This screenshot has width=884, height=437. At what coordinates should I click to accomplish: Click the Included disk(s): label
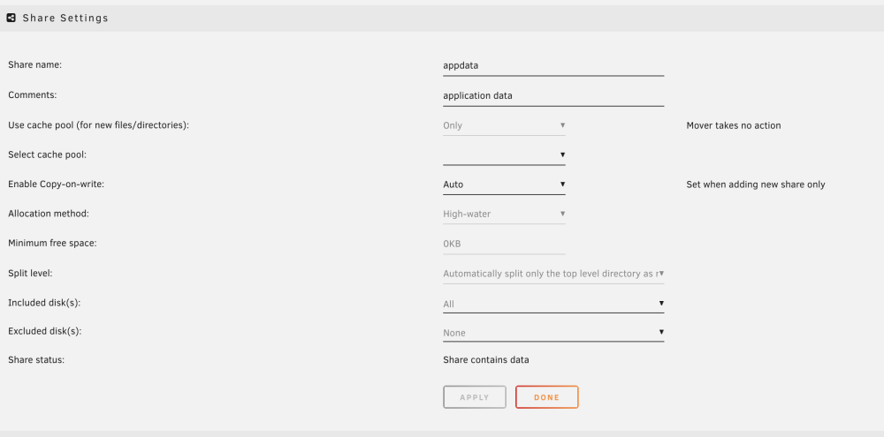coord(44,303)
